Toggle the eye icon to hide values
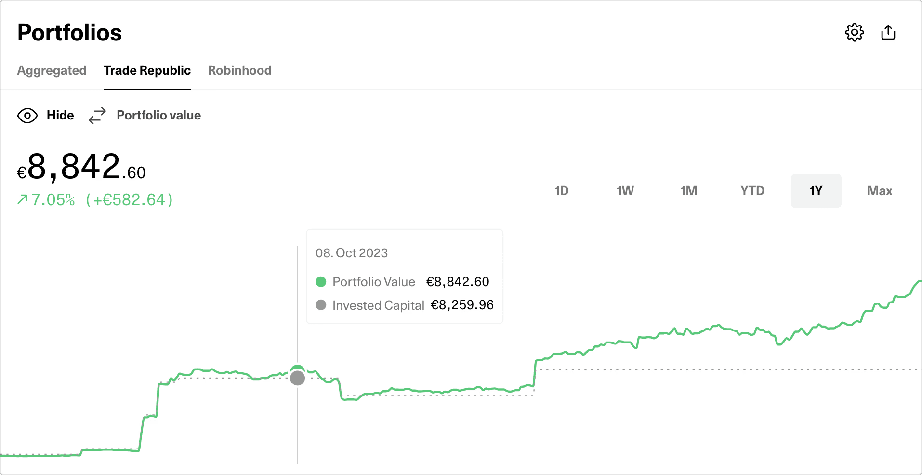The image size is (922, 475). [x=27, y=116]
